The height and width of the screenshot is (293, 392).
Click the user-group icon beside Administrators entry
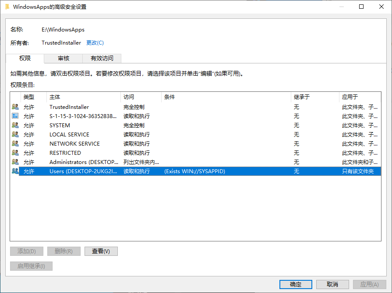tap(15, 162)
